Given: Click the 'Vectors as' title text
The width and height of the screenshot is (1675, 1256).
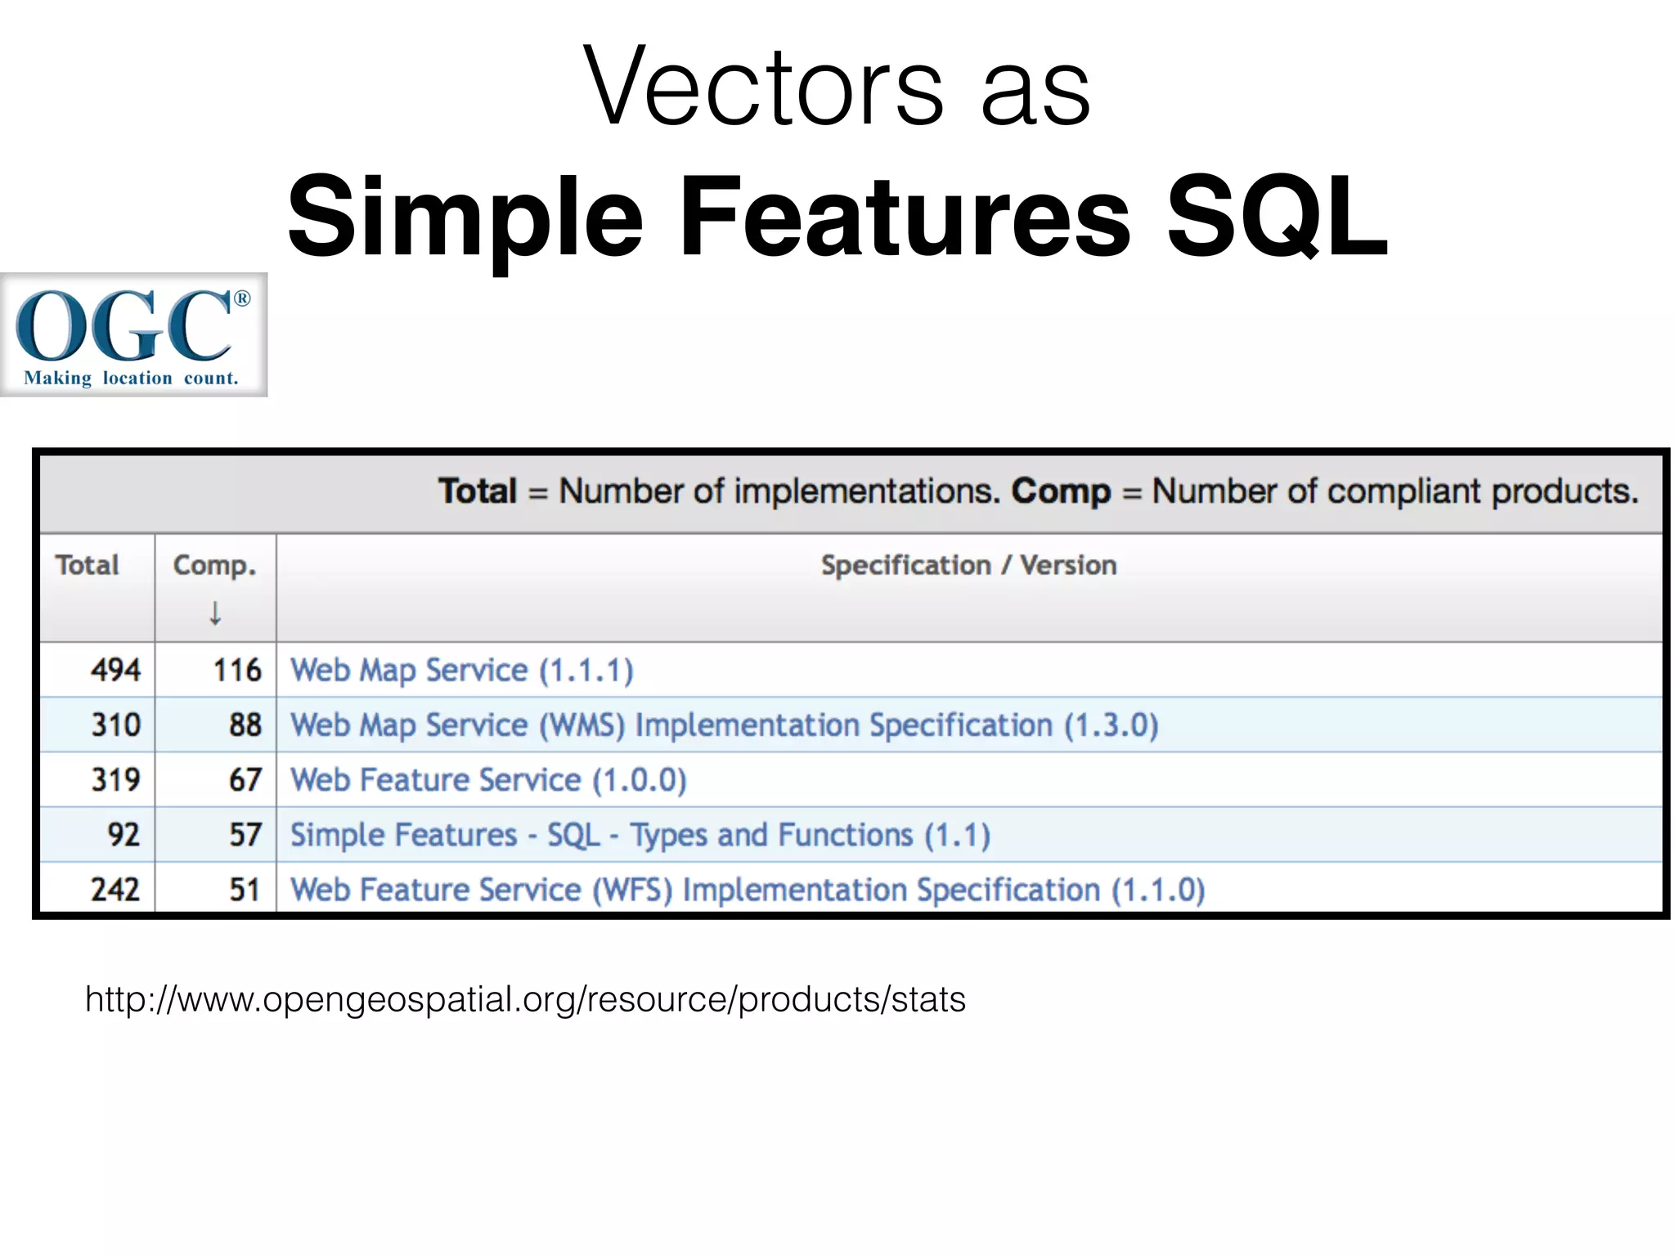Looking at the screenshot, I should (837, 87).
